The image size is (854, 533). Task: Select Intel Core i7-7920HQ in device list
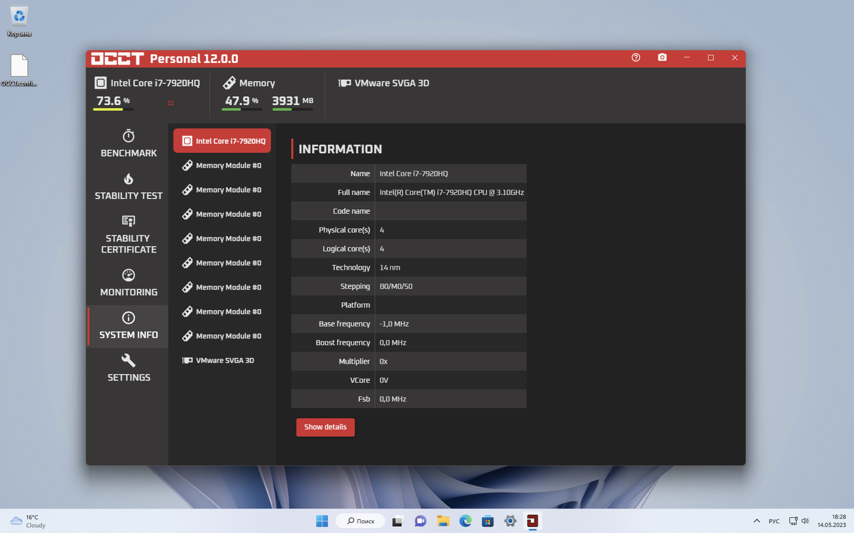(222, 141)
